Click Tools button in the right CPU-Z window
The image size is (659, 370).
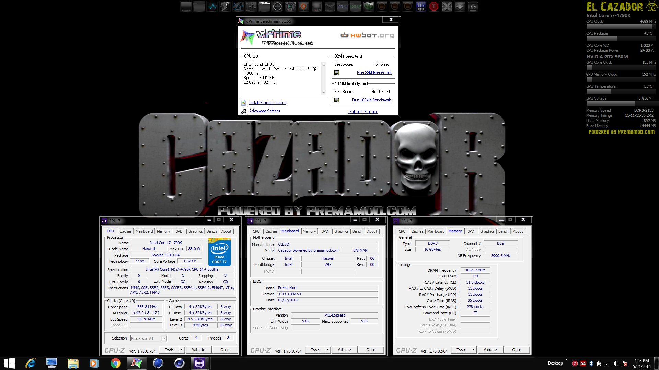coord(461,350)
